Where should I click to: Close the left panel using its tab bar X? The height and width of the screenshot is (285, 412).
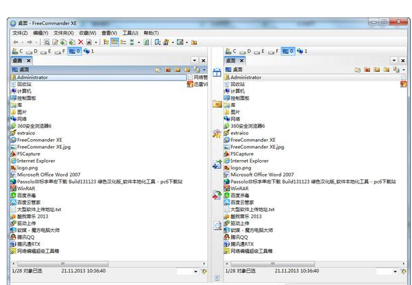(x=203, y=60)
